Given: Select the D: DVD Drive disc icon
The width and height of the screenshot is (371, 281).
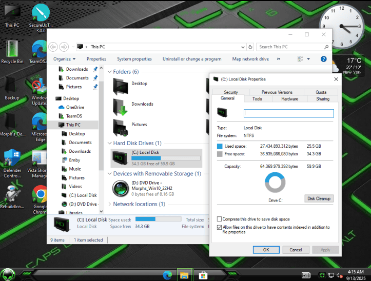Looking at the screenshot, I should pyautogui.click(x=121, y=189).
